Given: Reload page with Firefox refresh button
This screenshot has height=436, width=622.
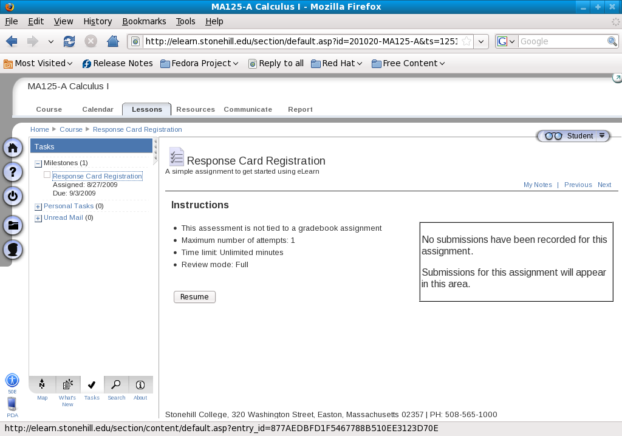Looking at the screenshot, I should [69, 41].
